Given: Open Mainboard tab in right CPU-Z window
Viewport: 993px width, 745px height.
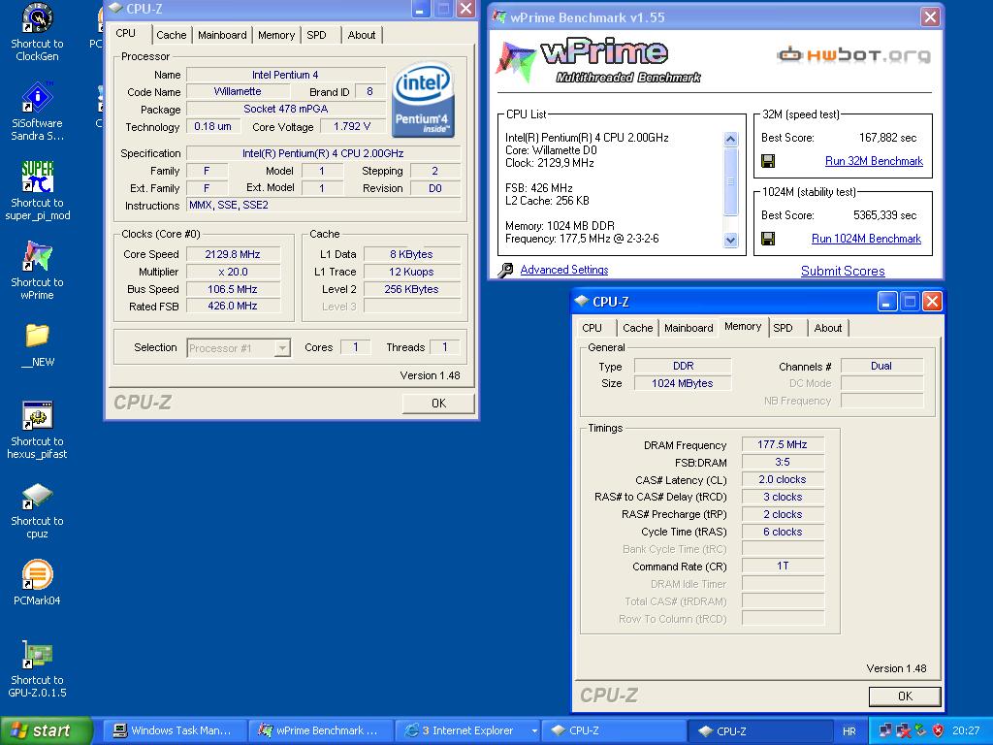Looking at the screenshot, I should (689, 328).
